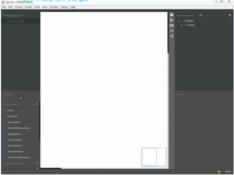Open the Edit menu
Viewport: 234px width, 175px height.
(10, 7)
